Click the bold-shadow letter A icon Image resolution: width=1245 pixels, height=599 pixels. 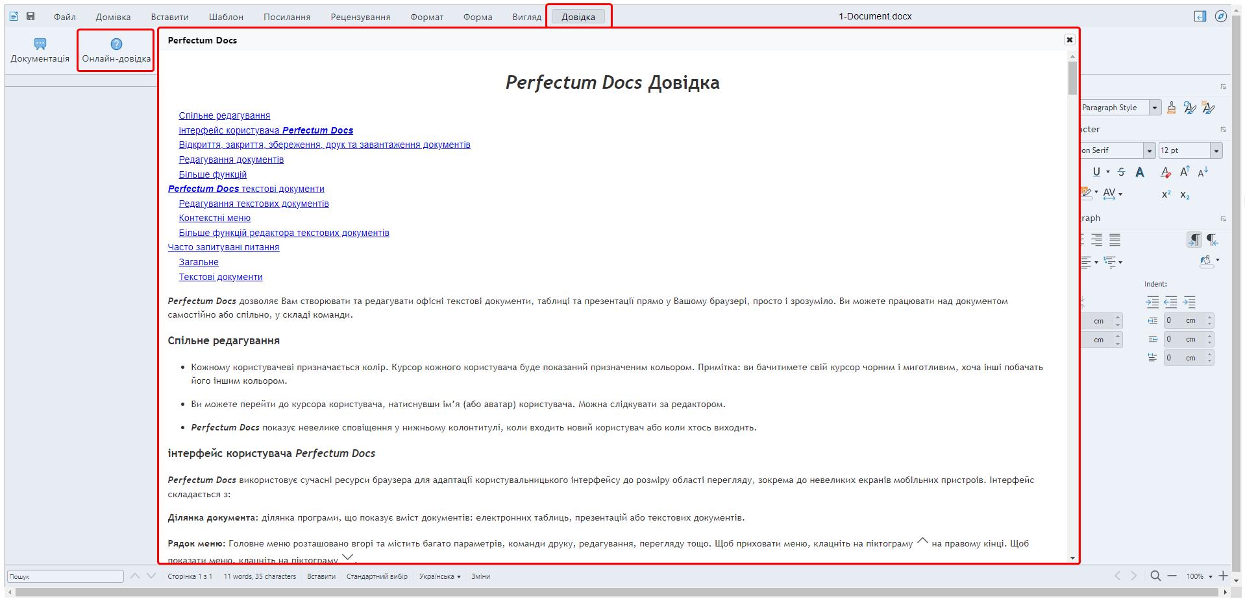click(x=1140, y=172)
